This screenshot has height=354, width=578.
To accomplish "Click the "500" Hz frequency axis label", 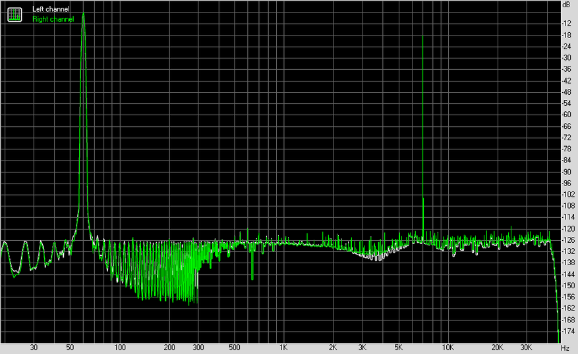I will click(x=235, y=347).
